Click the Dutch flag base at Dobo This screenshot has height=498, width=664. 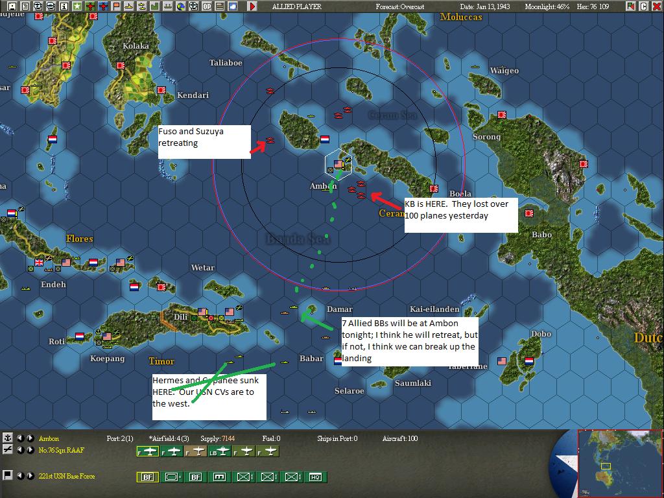coord(529,361)
